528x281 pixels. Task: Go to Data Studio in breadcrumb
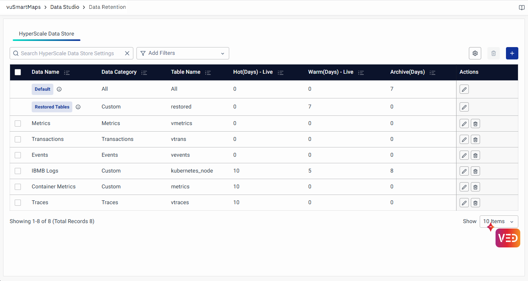click(65, 7)
